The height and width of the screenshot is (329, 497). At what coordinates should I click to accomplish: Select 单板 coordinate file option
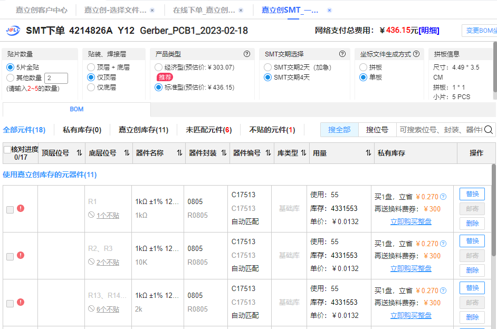click(363, 78)
